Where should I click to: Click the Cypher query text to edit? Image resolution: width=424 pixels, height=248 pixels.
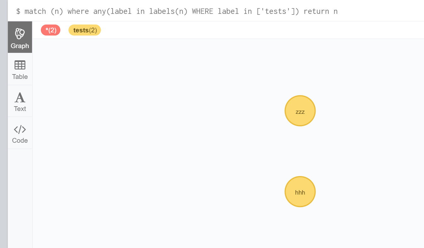click(x=181, y=12)
